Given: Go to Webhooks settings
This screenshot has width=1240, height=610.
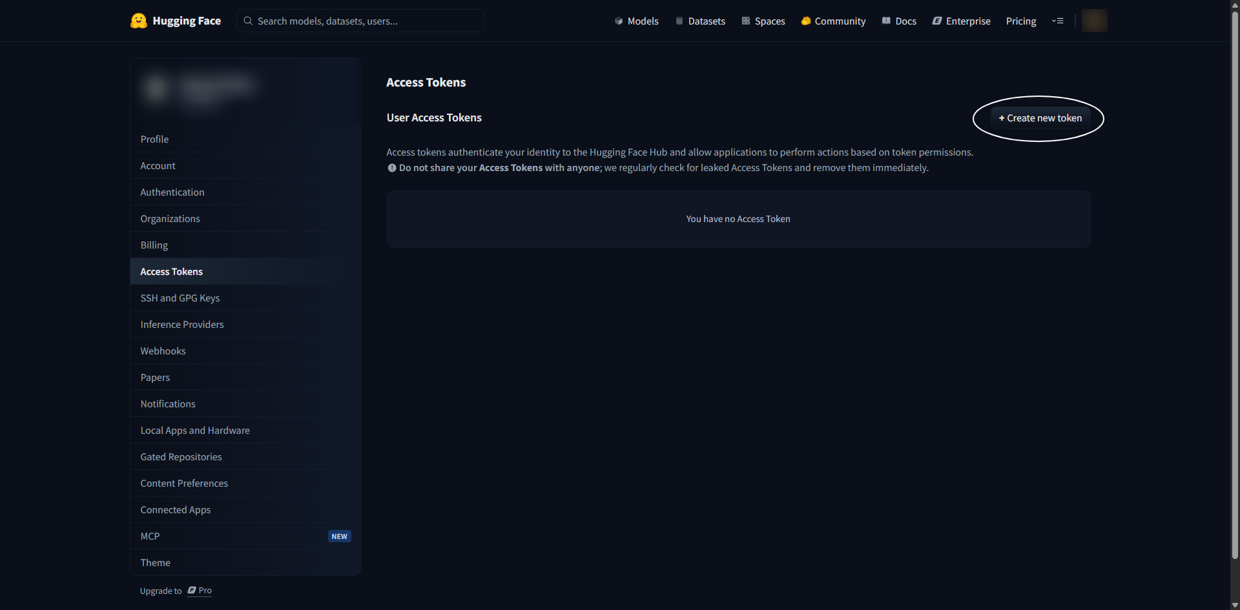Looking at the screenshot, I should 245,351.
